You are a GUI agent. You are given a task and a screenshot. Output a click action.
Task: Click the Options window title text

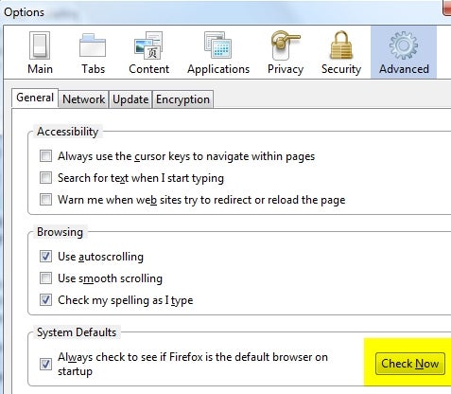tap(24, 12)
